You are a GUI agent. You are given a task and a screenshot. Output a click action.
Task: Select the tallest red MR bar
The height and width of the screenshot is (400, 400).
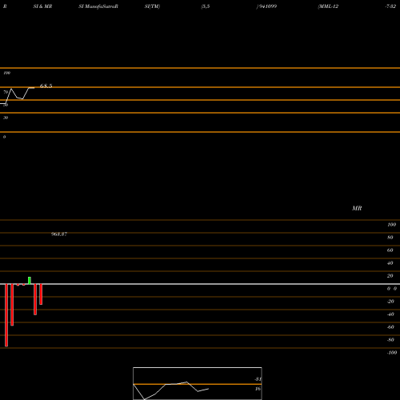click(6, 315)
